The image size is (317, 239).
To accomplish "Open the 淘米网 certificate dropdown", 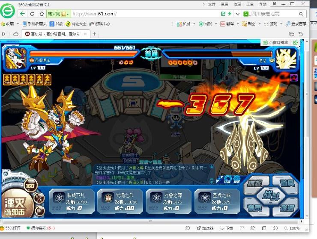I will [59, 14].
